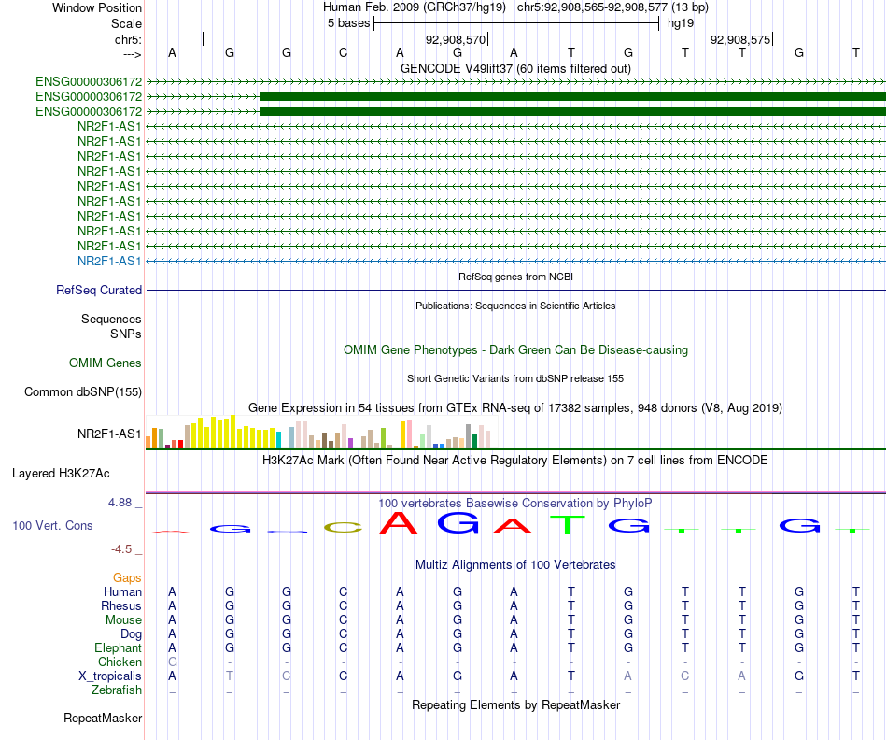Viewport: 887px width, 740px height.
Task: Click the Human species label
Action: pyautogui.click(x=122, y=591)
